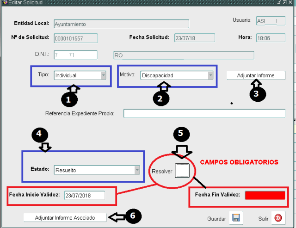Click the Nº de Solicitud field
The width and height of the screenshot is (296, 228).
75,38
